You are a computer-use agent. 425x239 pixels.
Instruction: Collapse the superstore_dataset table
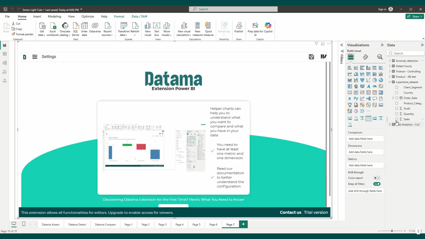pos(389,82)
